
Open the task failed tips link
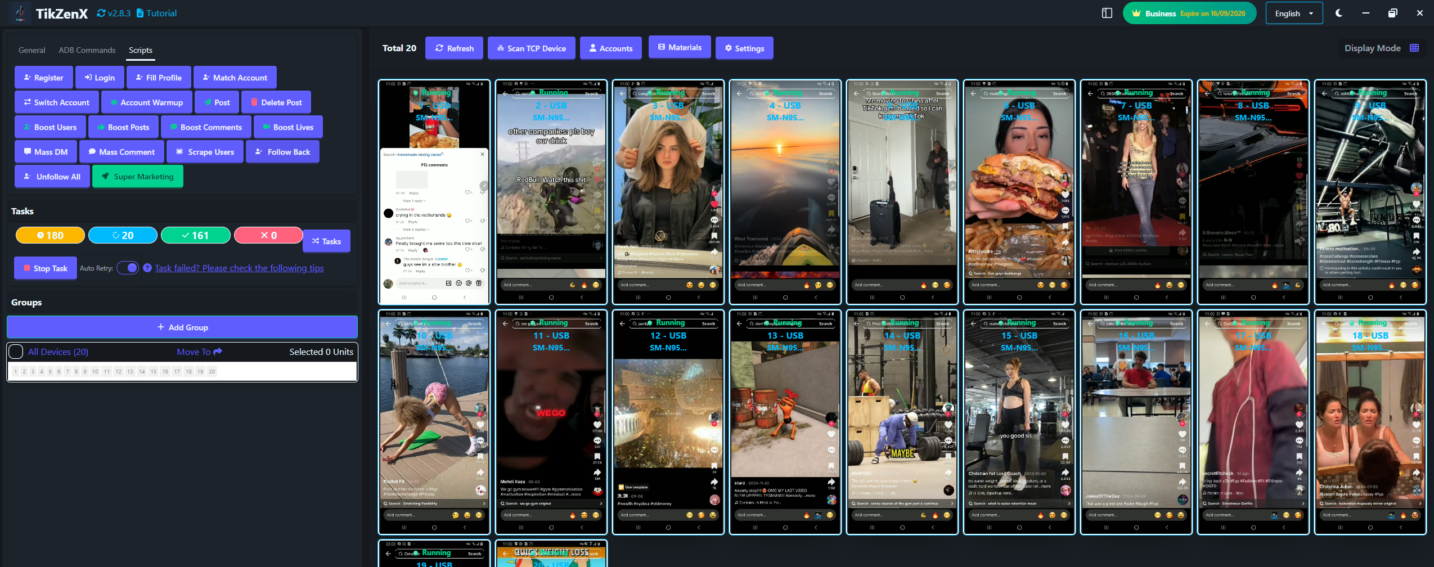tap(239, 268)
